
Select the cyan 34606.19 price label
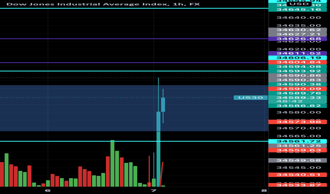(x=298, y=58)
